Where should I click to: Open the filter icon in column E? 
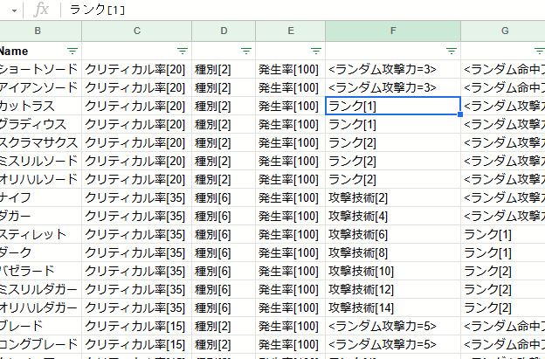pos(315,51)
